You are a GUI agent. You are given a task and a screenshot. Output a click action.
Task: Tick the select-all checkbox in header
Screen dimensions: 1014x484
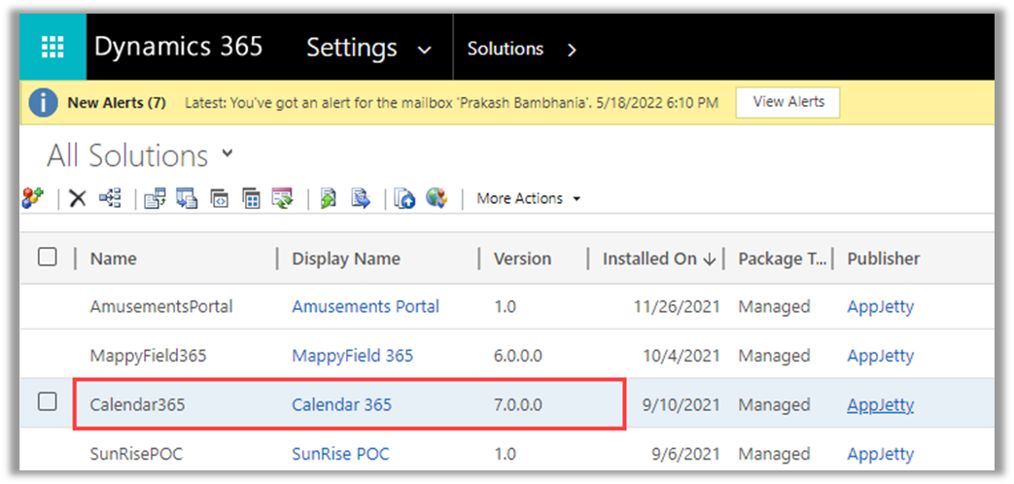tap(47, 258)
